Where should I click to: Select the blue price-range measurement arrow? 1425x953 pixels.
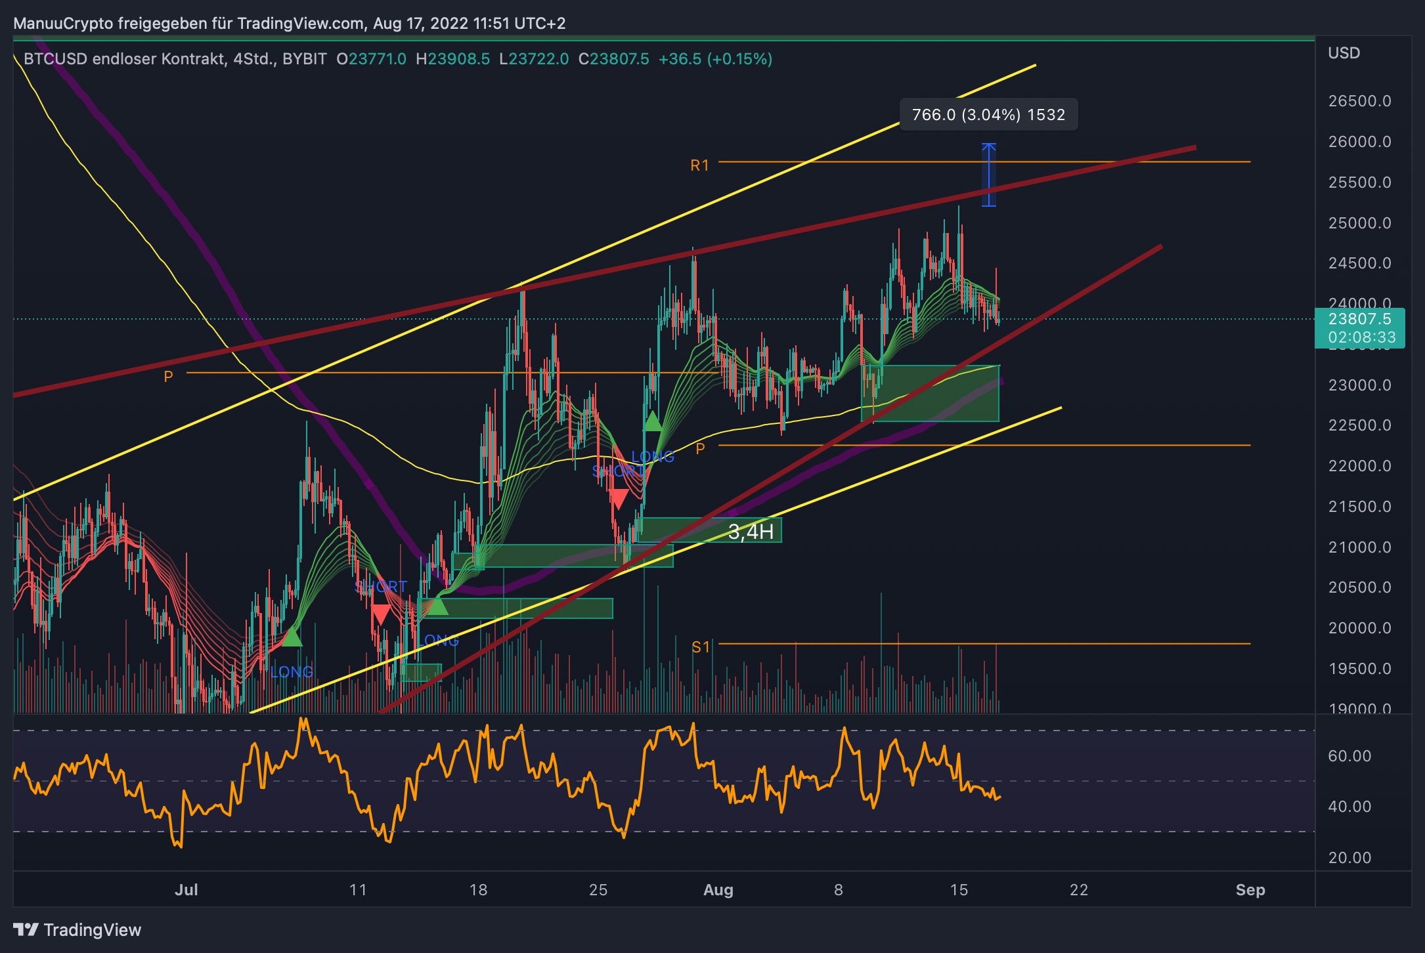pyautogui.click(x=988, y=175)
